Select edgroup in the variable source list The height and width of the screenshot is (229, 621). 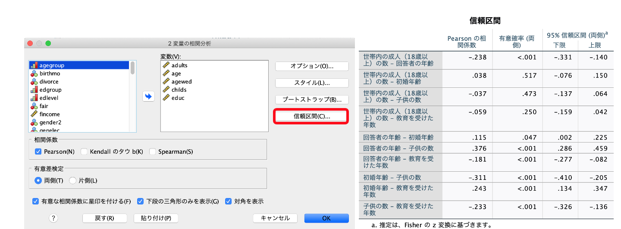coord(79,90)
